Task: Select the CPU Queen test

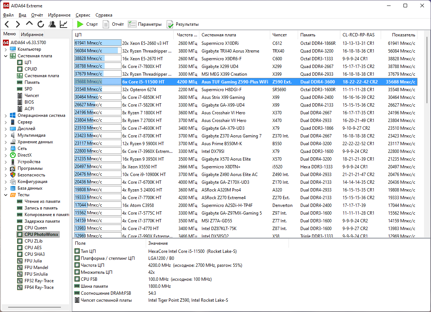Action: (36, 228)
